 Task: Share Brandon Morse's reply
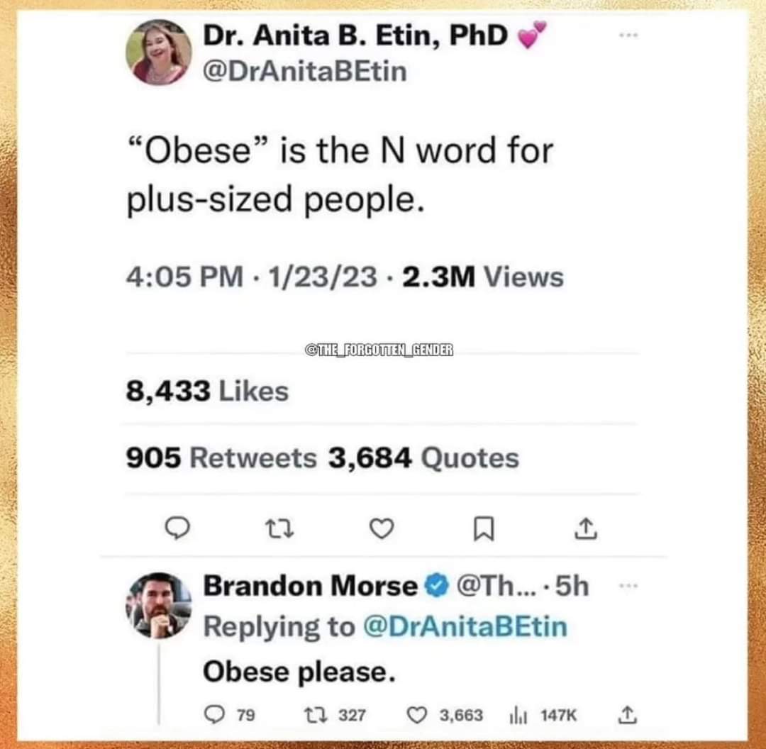point(625,715)
